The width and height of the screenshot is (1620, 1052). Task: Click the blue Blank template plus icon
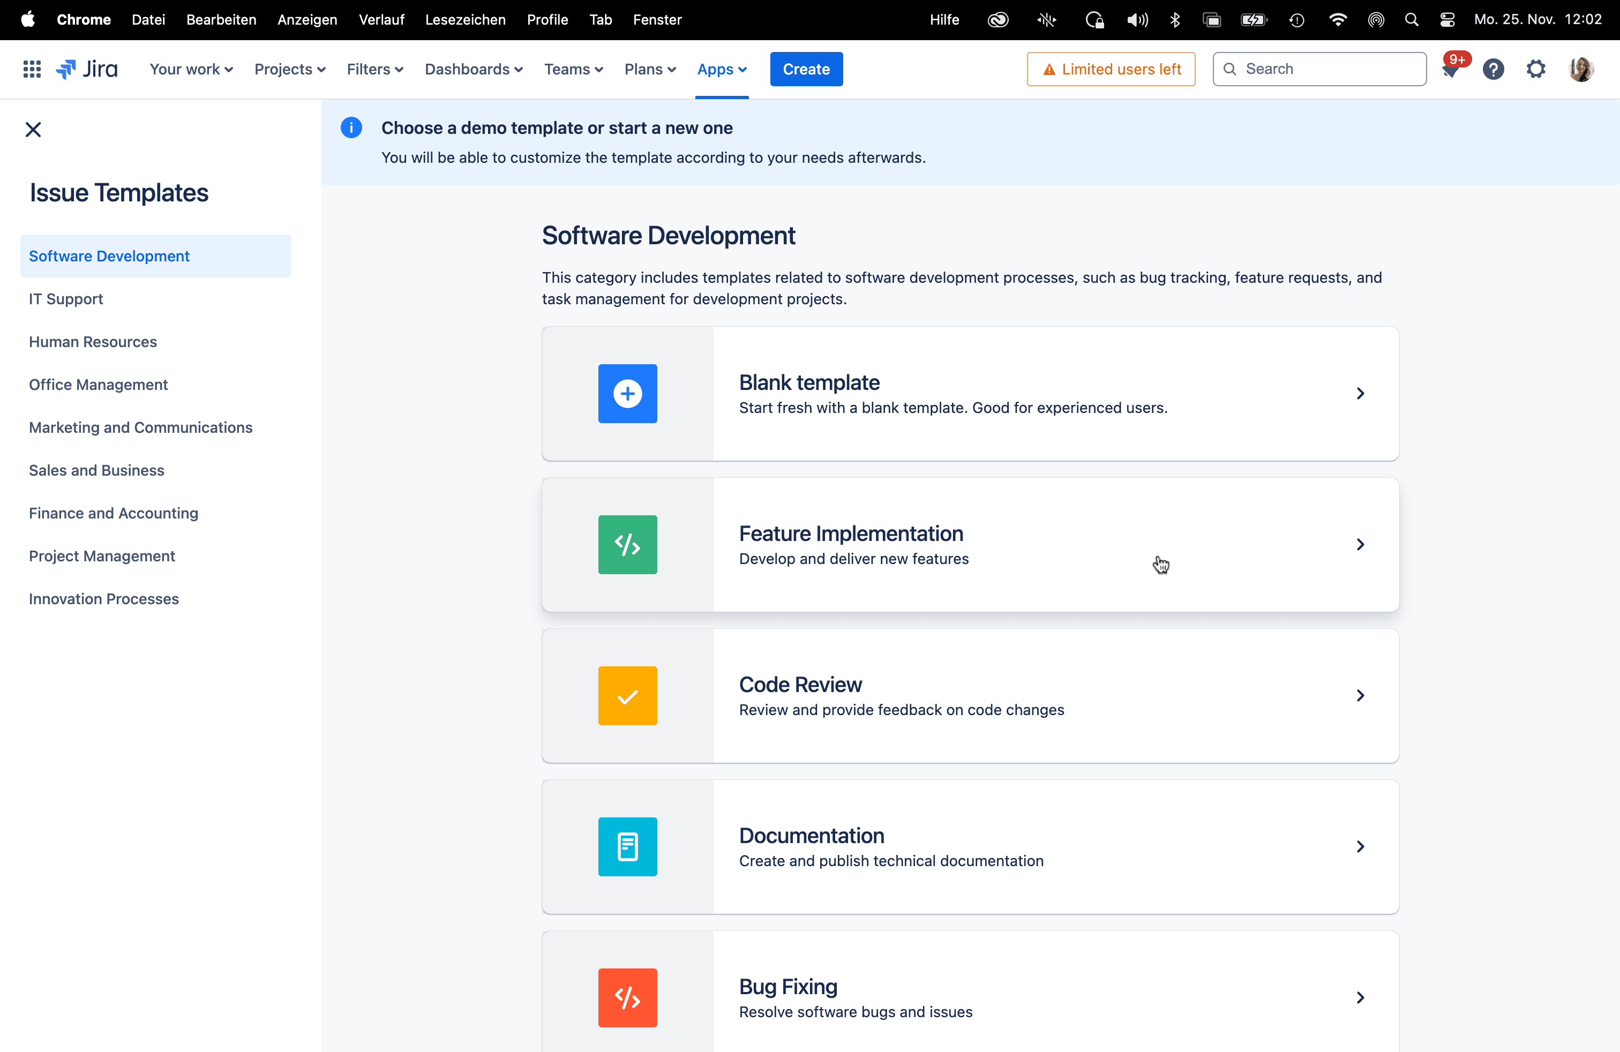(x=627, y=393)
